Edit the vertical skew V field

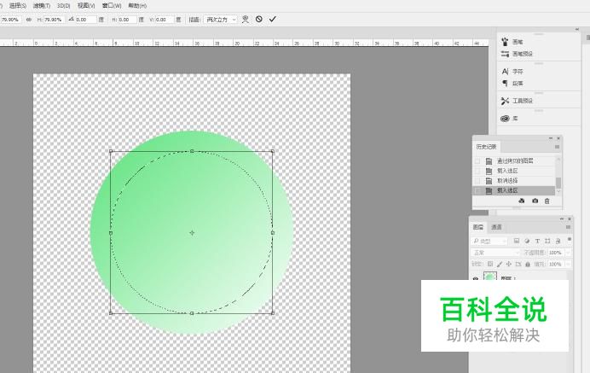(165, 20)
